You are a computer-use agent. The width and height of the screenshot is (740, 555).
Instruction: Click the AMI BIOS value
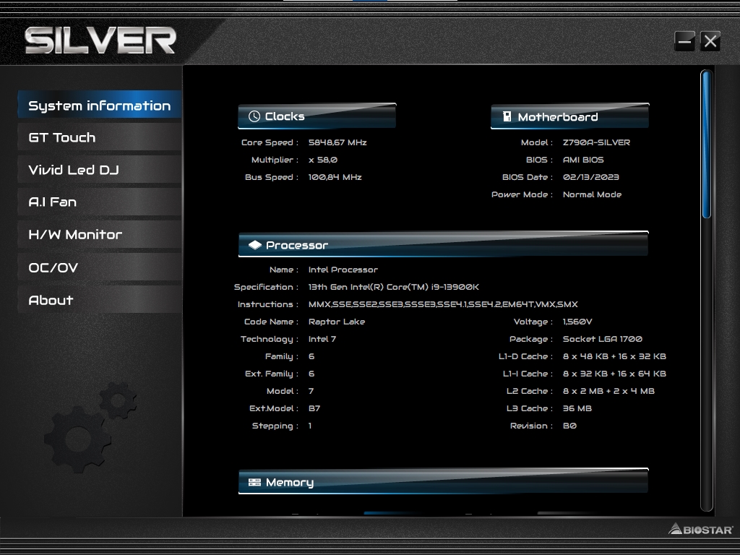583,160
